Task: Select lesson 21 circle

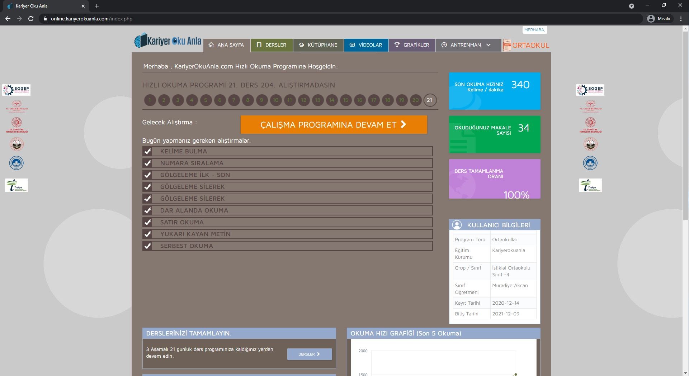Action: 429,100
